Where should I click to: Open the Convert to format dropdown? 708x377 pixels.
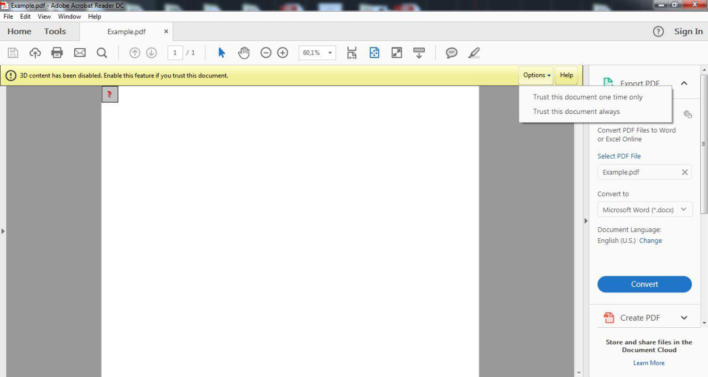coord(644,210)
